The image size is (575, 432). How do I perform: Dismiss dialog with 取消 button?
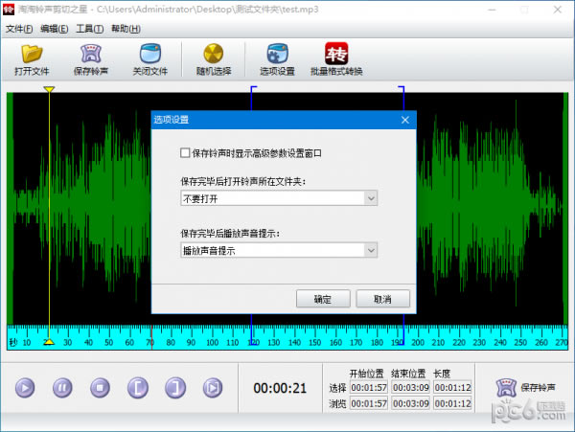[382, 299]
